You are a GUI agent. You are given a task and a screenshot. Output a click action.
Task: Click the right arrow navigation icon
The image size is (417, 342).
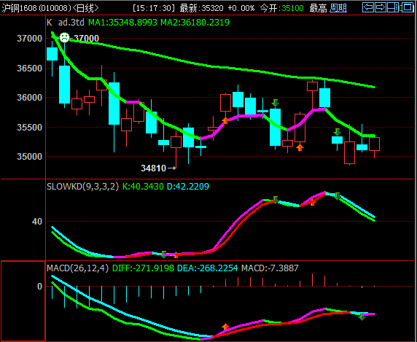pos(381,7)
